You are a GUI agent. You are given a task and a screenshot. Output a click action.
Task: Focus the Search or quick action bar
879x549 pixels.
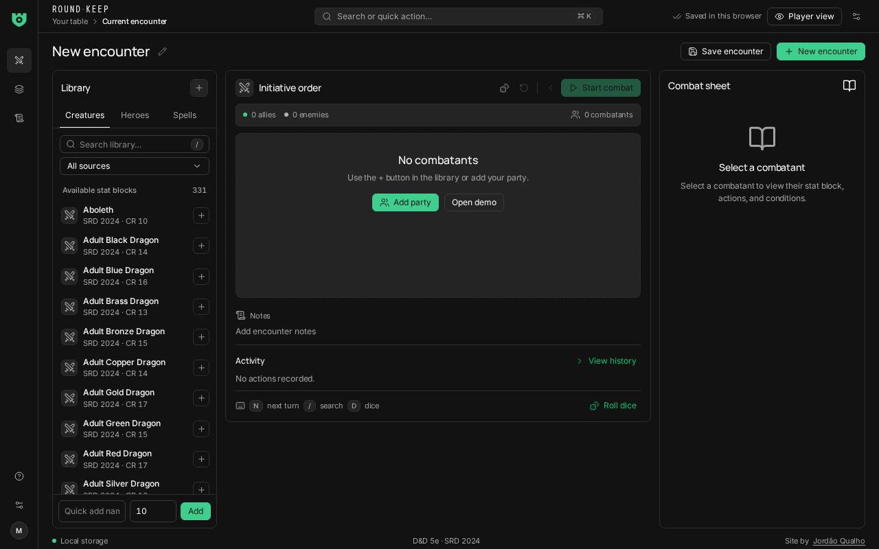tap(459, 16)
